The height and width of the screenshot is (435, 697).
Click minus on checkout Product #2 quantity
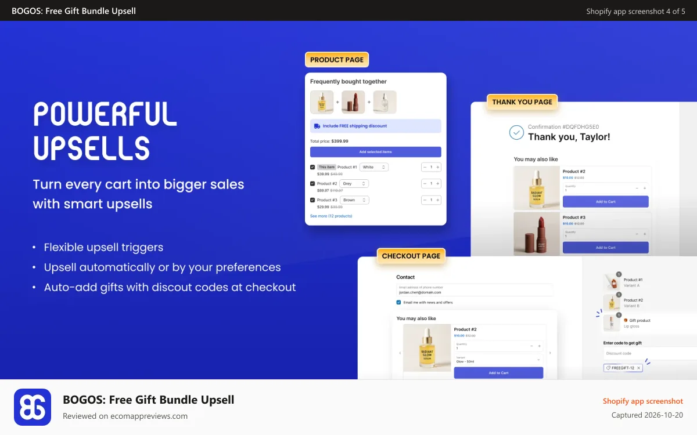pos(531,346)
